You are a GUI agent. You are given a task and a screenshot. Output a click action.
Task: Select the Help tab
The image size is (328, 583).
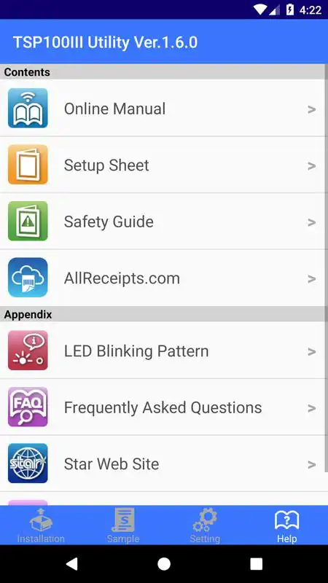[286, 525]
